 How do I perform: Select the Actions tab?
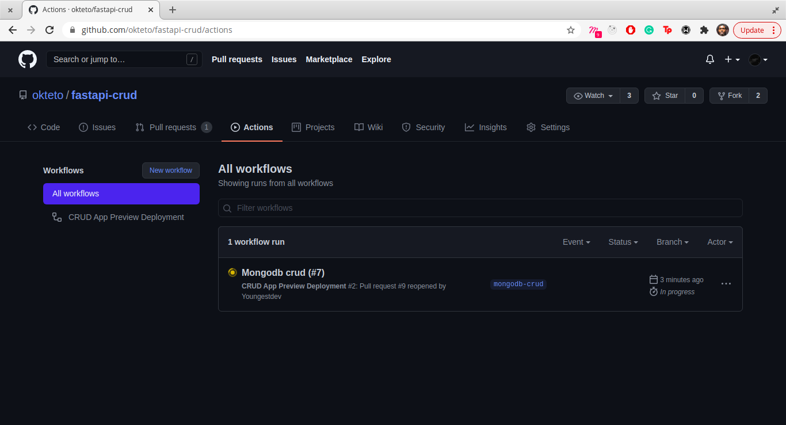pos(252,127)
